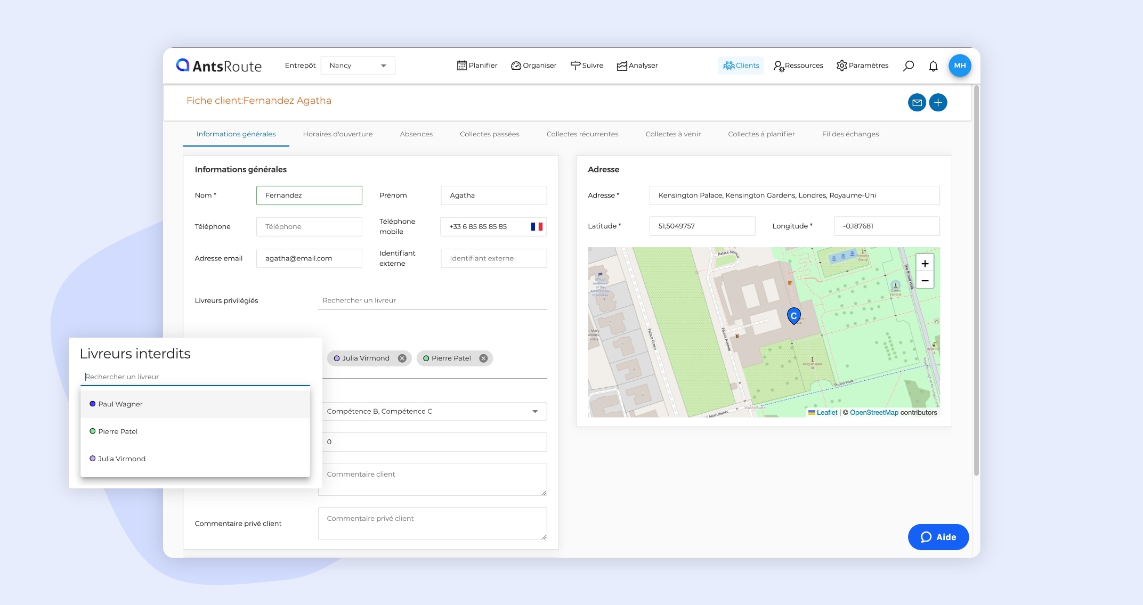Open the search magnifier icon
The height and width of the screenshot is (605, 1143).
(x=909, y=66)
